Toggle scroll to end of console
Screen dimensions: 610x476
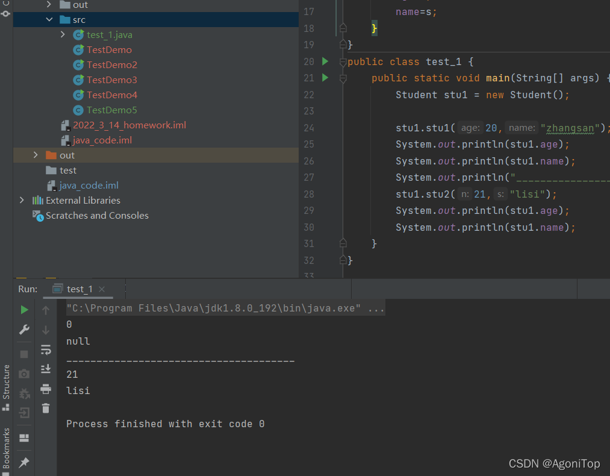click(46, 369)
